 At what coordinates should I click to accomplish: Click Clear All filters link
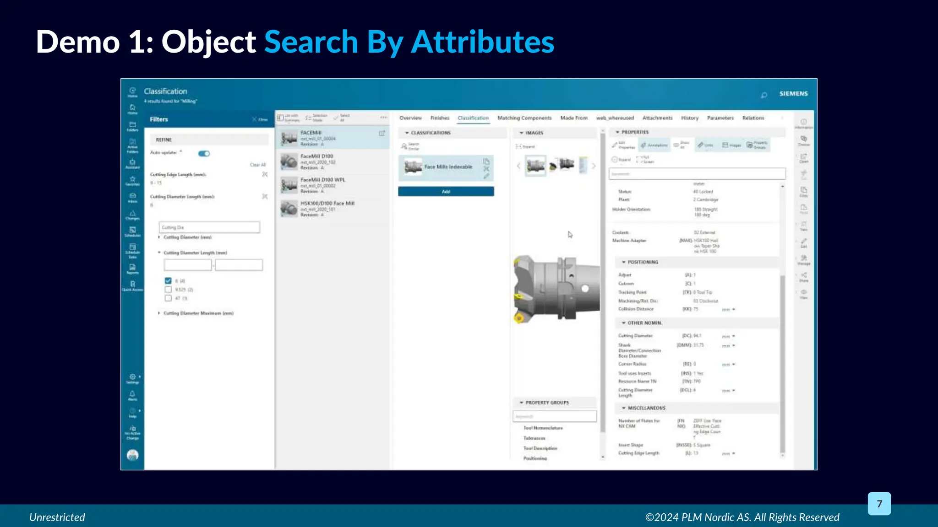pos(258,165)
